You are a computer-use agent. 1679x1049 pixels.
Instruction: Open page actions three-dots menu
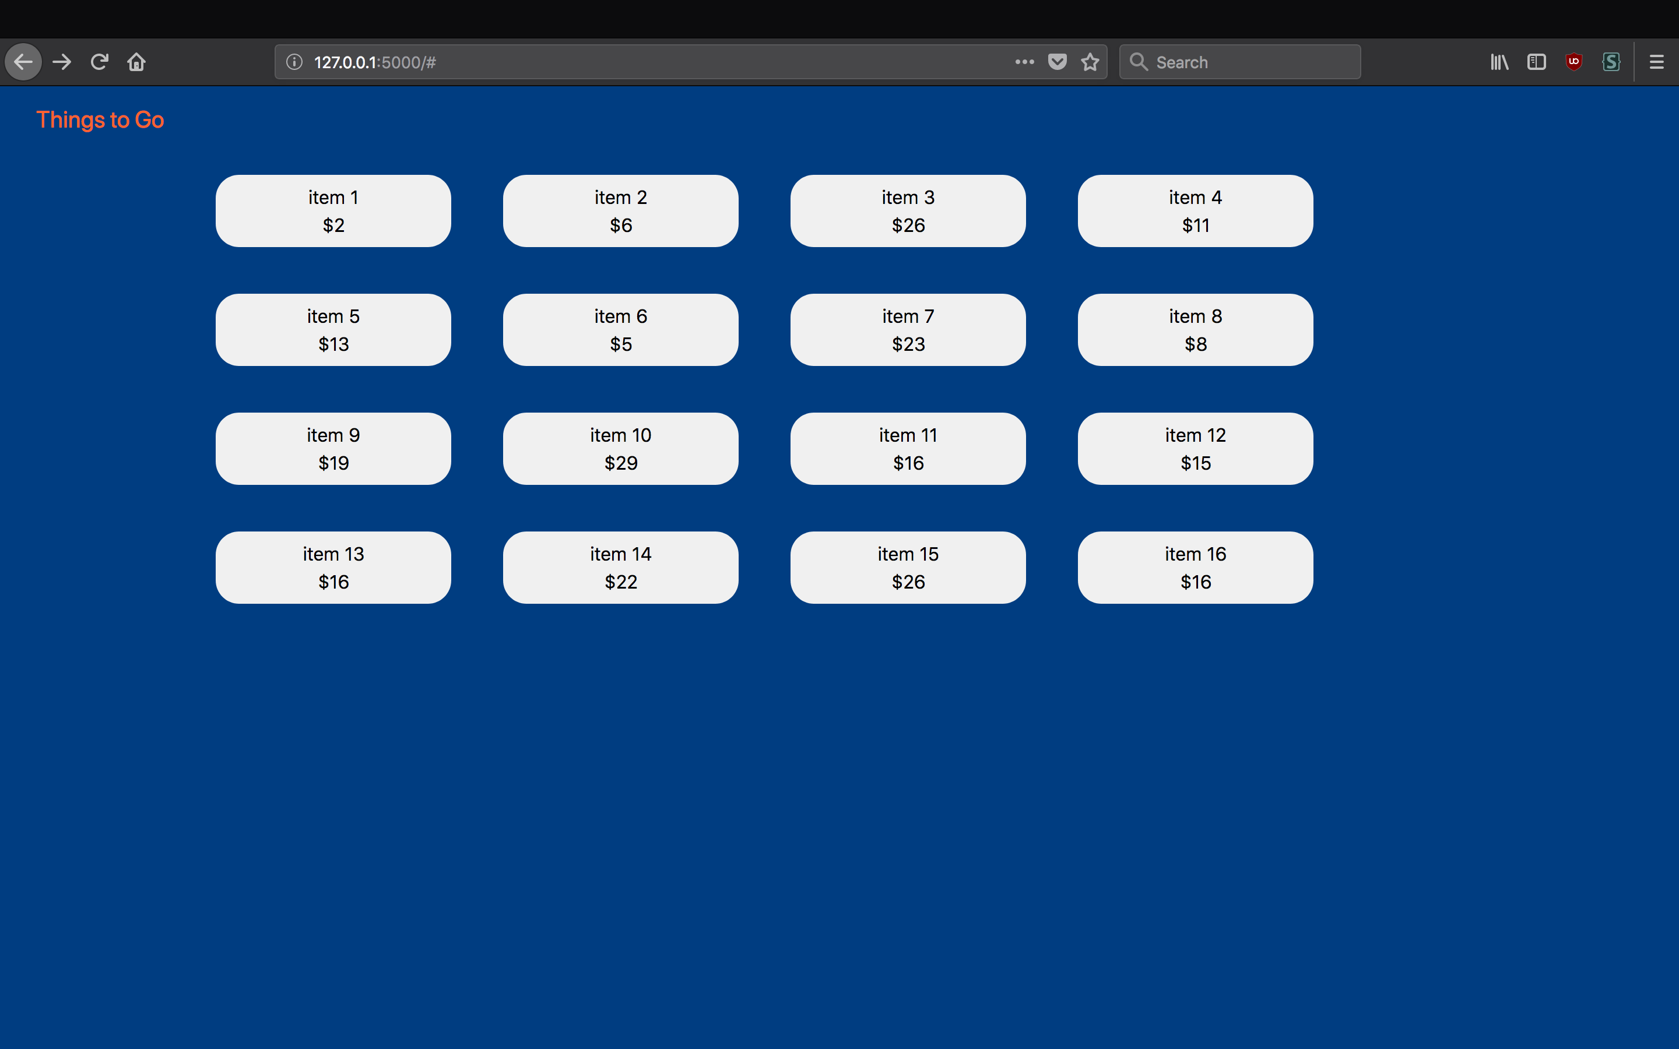point(1024,62)
